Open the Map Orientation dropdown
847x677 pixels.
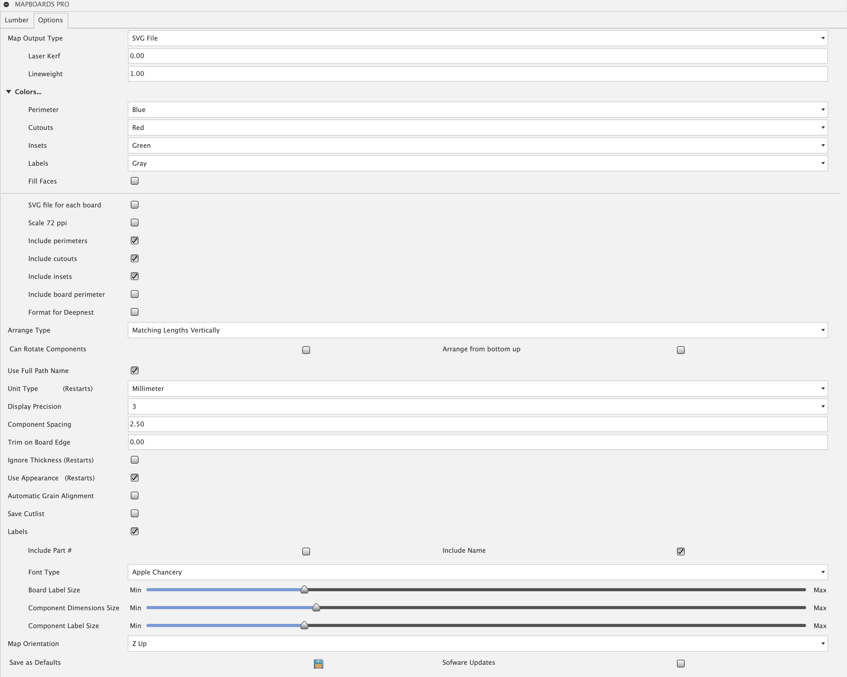477,644
